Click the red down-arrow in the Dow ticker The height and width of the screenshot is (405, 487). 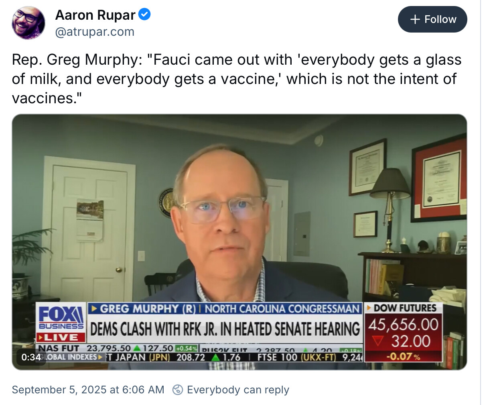click(x=378, y=341)
